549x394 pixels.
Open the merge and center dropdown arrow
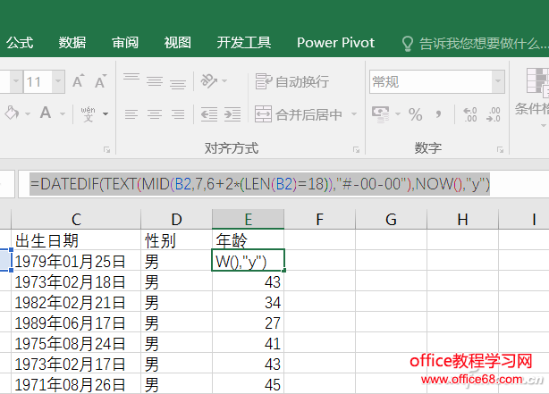[354, 114]
